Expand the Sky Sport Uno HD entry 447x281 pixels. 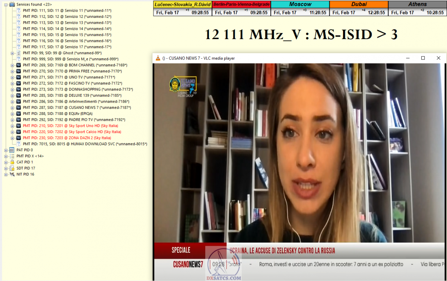(x=12, y=126)
